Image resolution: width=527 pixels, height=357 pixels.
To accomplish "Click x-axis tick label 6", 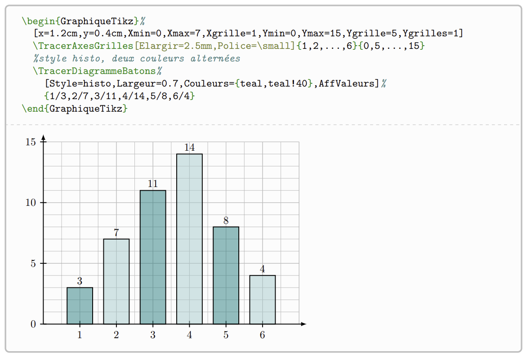I will [x=263, y=335].
